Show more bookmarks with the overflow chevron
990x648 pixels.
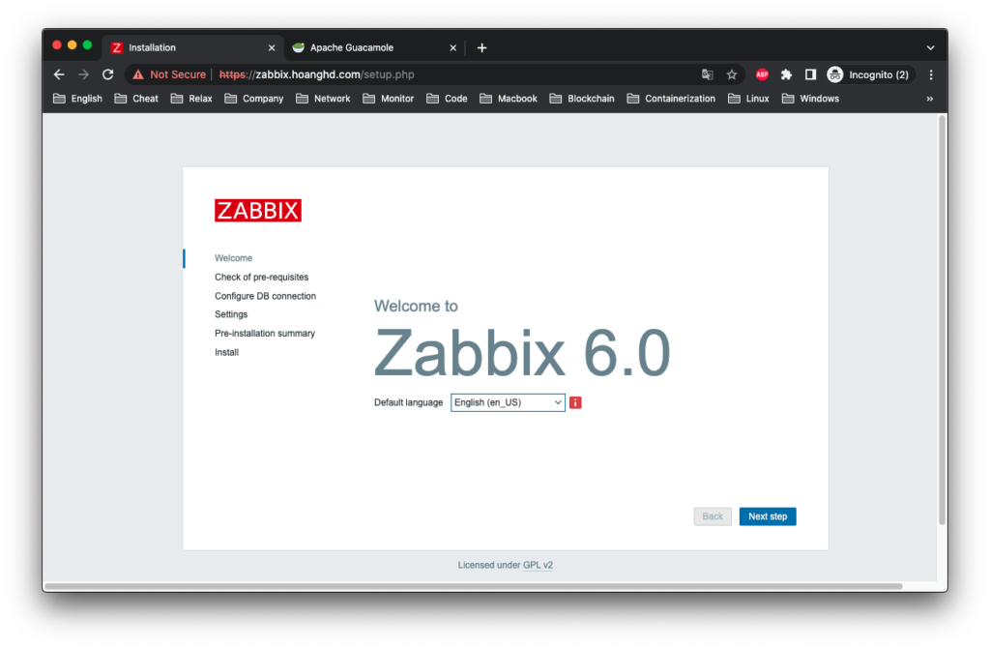(929, 99)
